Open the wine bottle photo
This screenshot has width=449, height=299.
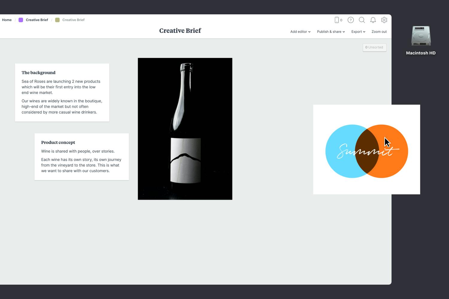(x=185, y=129)
